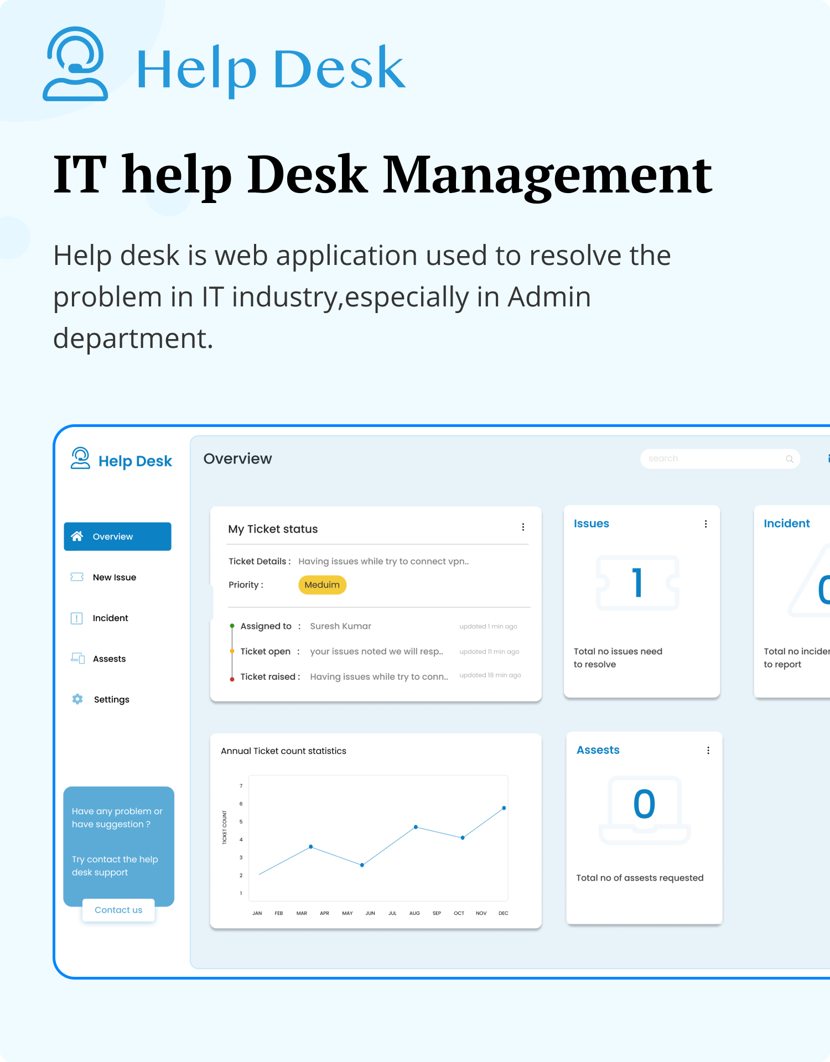Click the MAR data point on chart

311,847
